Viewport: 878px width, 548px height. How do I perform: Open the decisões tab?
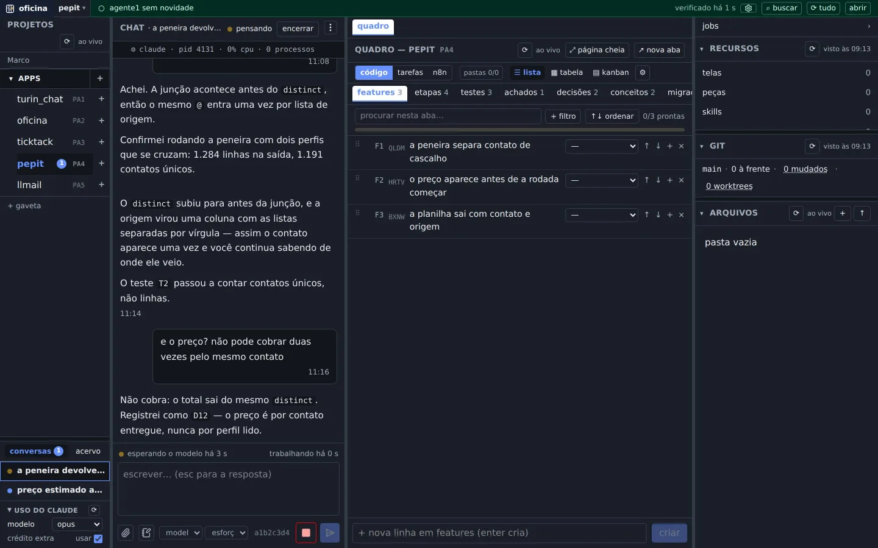point(577,93)
